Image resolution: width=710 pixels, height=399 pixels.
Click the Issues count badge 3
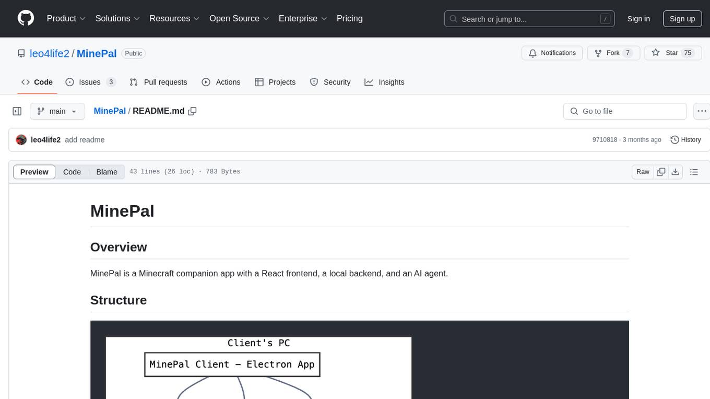[x=111, y=82]
